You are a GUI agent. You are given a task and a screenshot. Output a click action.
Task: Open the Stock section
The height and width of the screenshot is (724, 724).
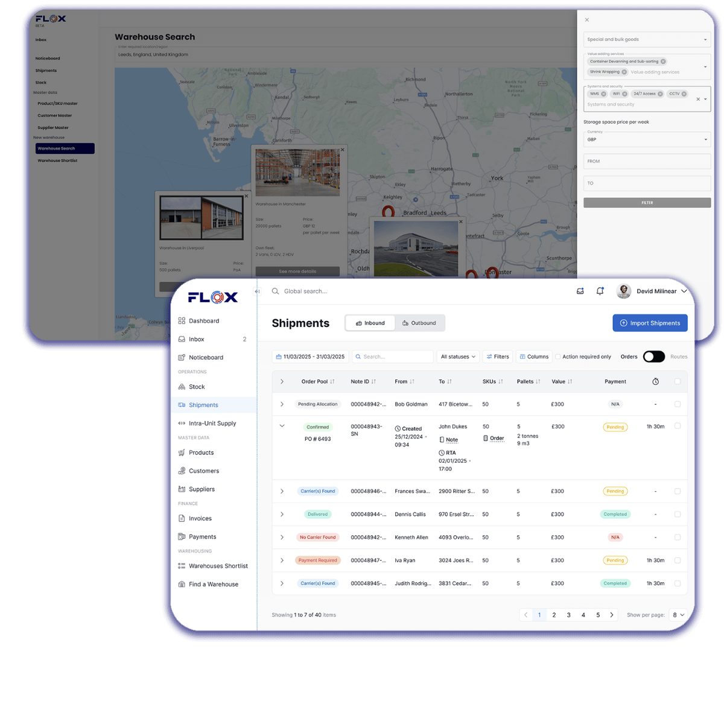coord(198,387)
